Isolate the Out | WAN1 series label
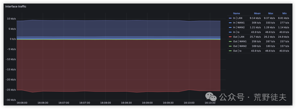The width and height of the screenshot is (296, 109). click(x=240, y=41)
